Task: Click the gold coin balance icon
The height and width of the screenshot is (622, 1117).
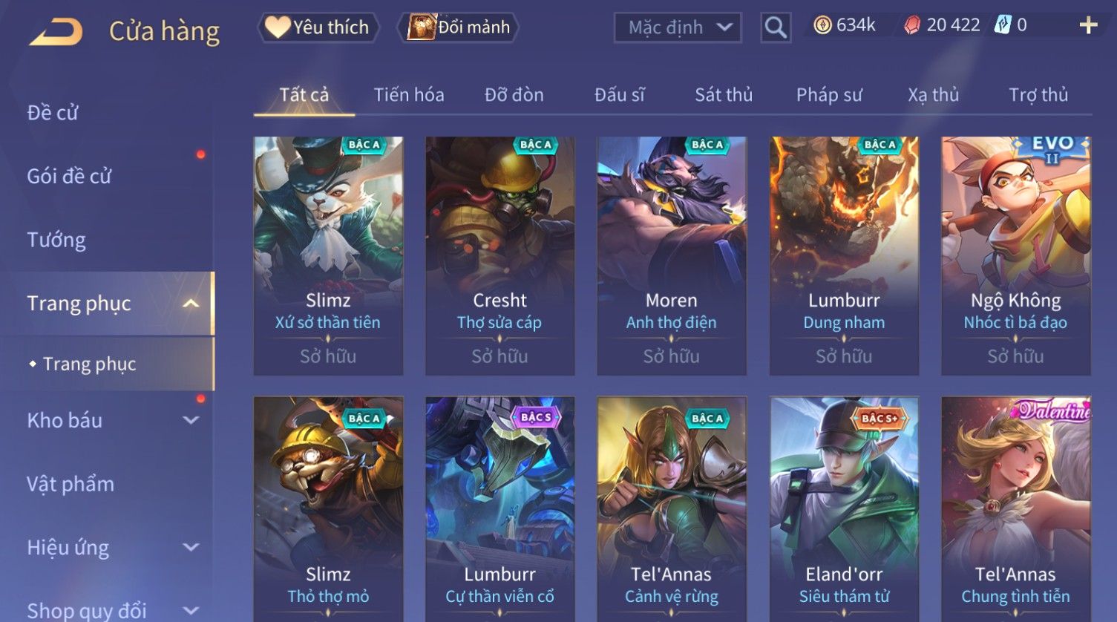Action: 822,25
